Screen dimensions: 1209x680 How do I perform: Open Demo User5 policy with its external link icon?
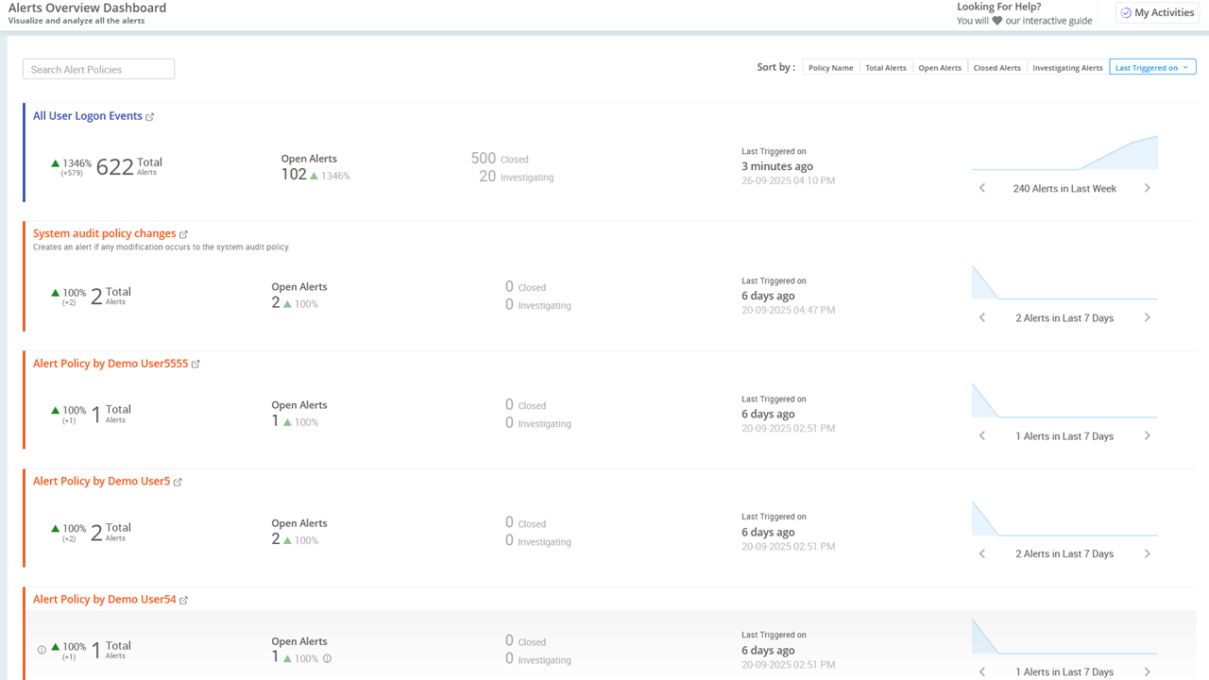pyautogui.click(x=179, y=481)
